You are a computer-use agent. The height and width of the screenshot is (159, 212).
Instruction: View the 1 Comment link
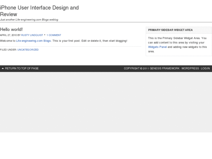pyautogui.click(x=54, y=35)
